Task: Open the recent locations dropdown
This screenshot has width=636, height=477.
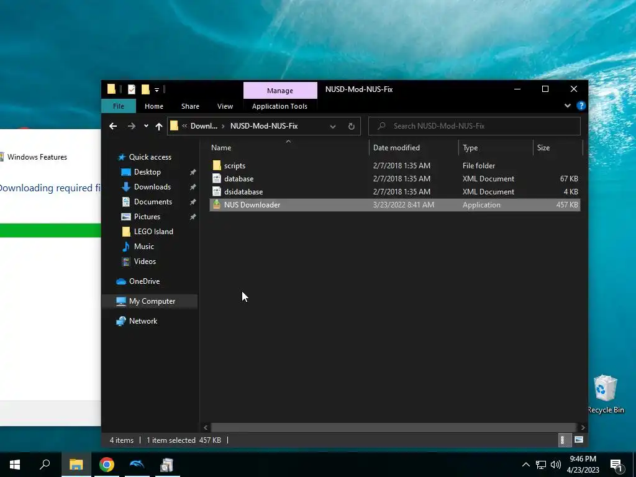Action: coord(146,126)
